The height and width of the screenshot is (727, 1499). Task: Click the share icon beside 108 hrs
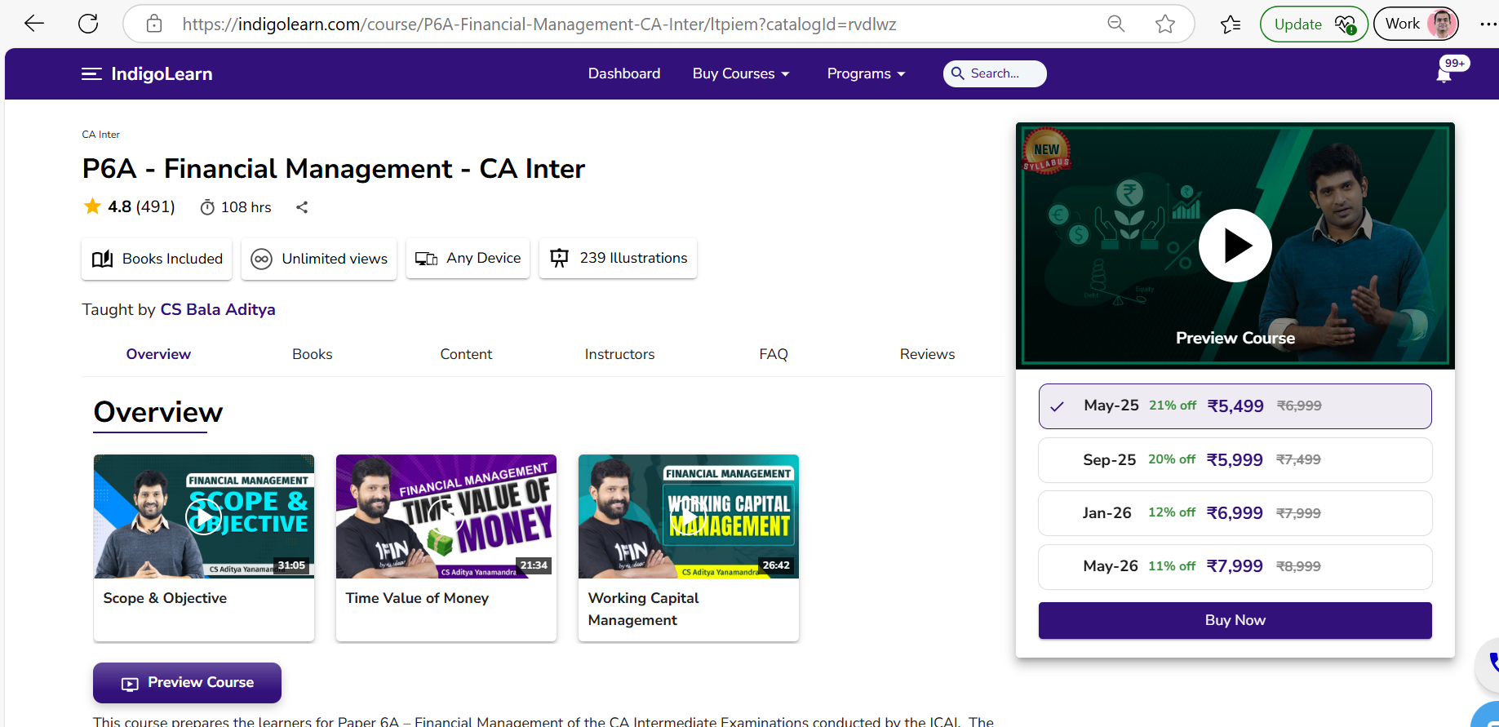click(302, 207)
